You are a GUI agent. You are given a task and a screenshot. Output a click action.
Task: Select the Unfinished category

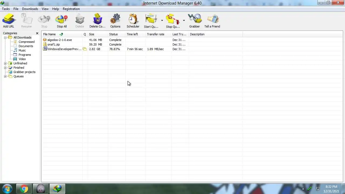click(20, 63)
